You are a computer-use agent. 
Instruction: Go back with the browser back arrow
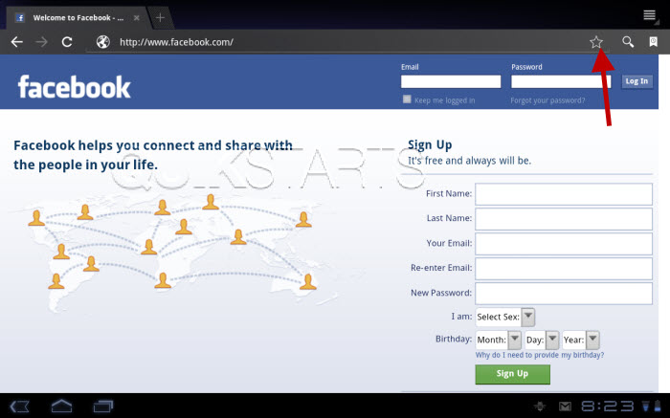click(16, 42)
